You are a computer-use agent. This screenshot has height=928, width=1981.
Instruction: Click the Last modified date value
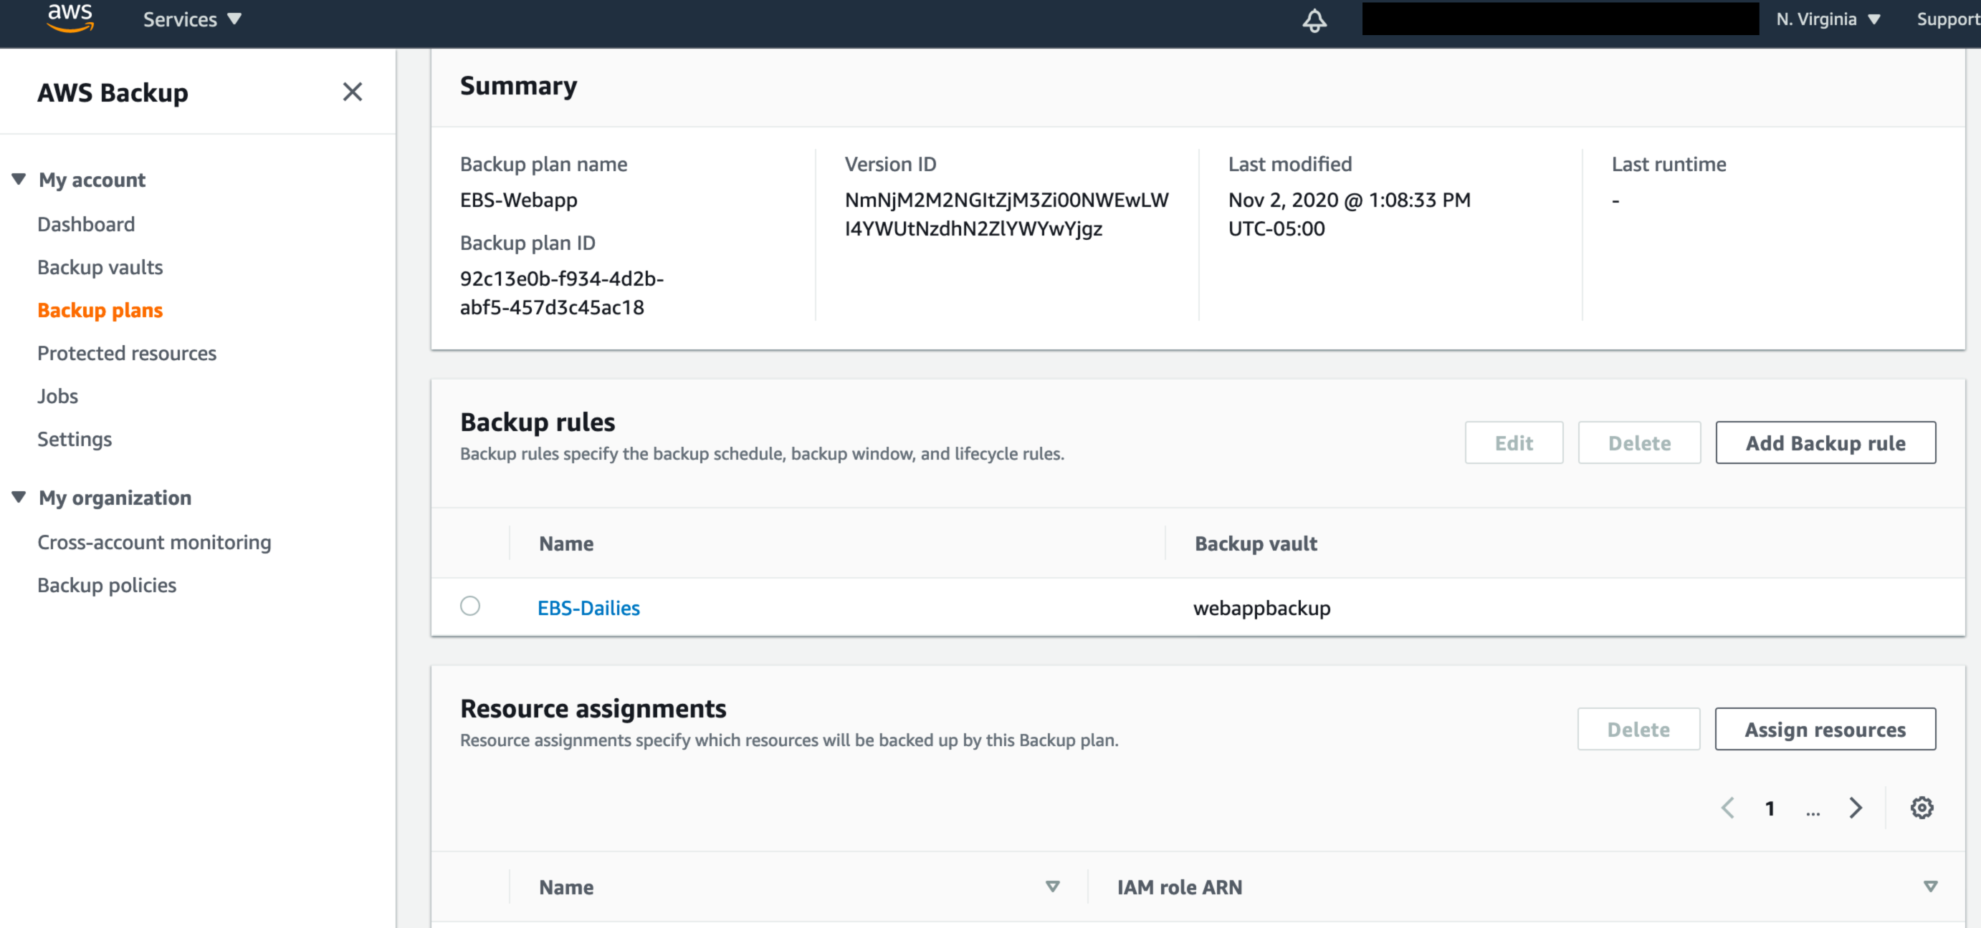[1349, 214]
